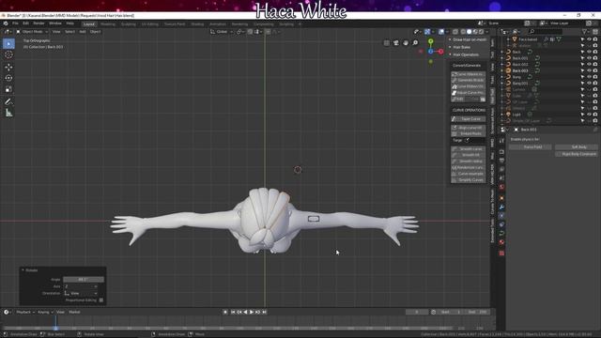This screenshot has height=338, width=601.
Task: Toggle perspective/orthographic grid icon
Action: point(386,43)
